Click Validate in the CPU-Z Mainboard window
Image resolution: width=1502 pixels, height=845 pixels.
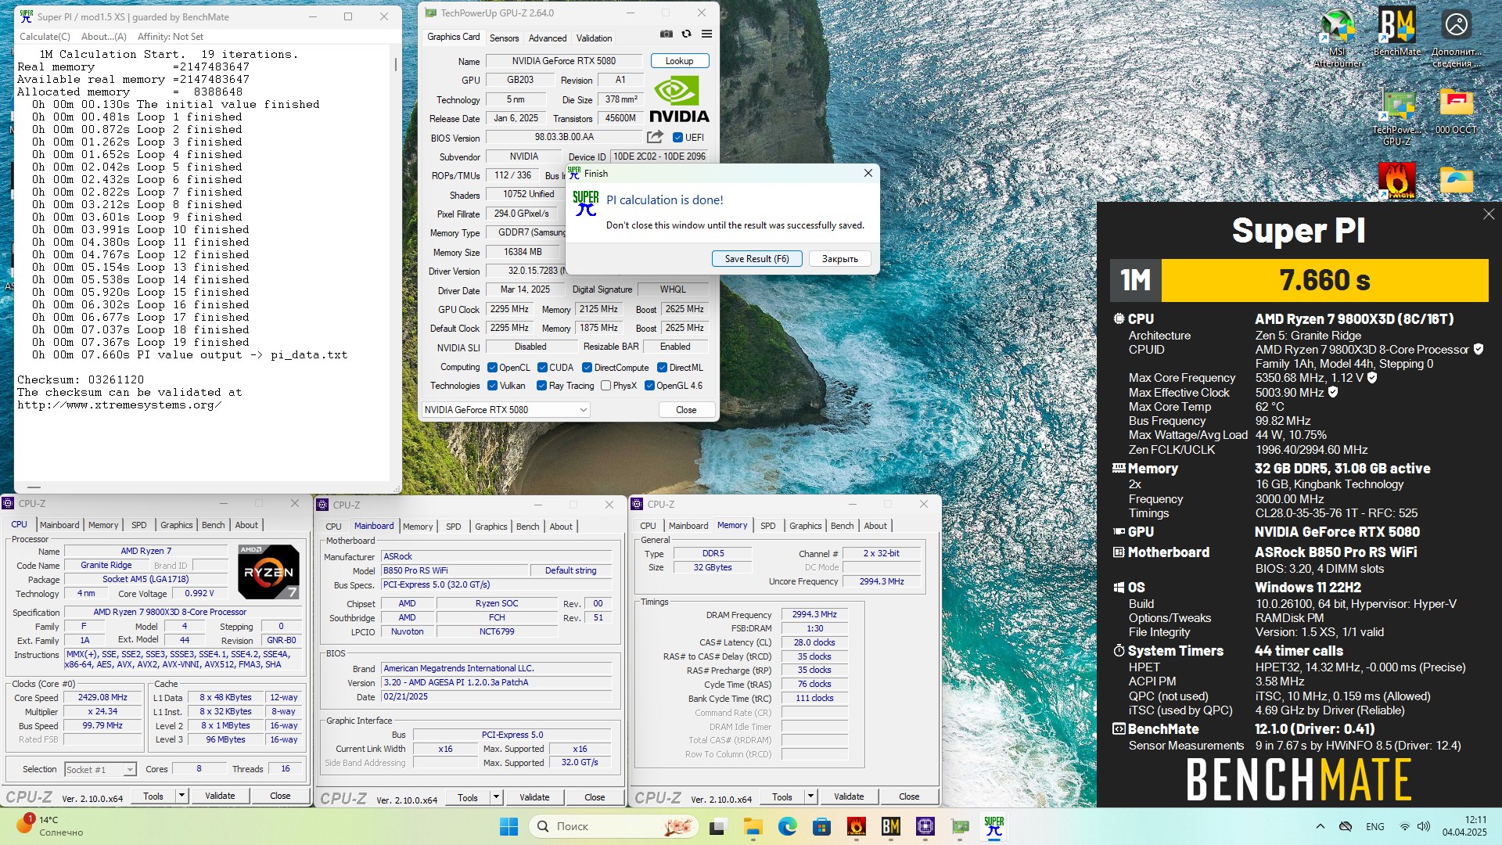(534, 797)
